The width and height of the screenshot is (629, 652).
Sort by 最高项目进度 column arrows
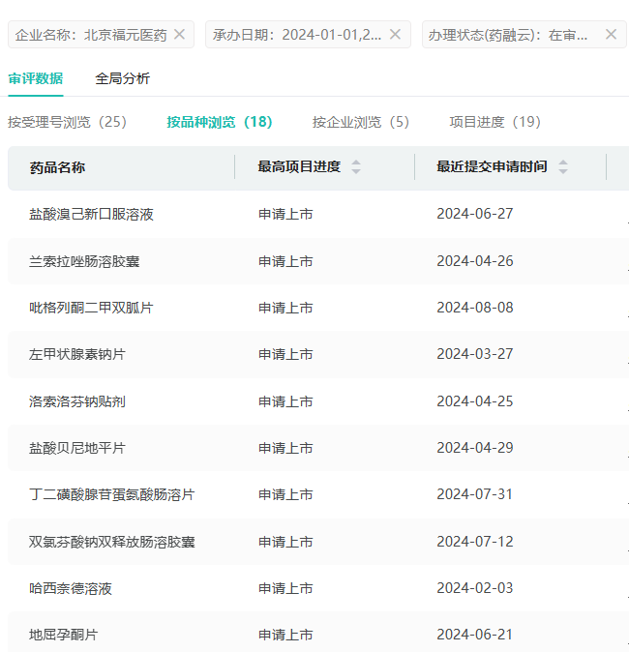click(356, 166)
